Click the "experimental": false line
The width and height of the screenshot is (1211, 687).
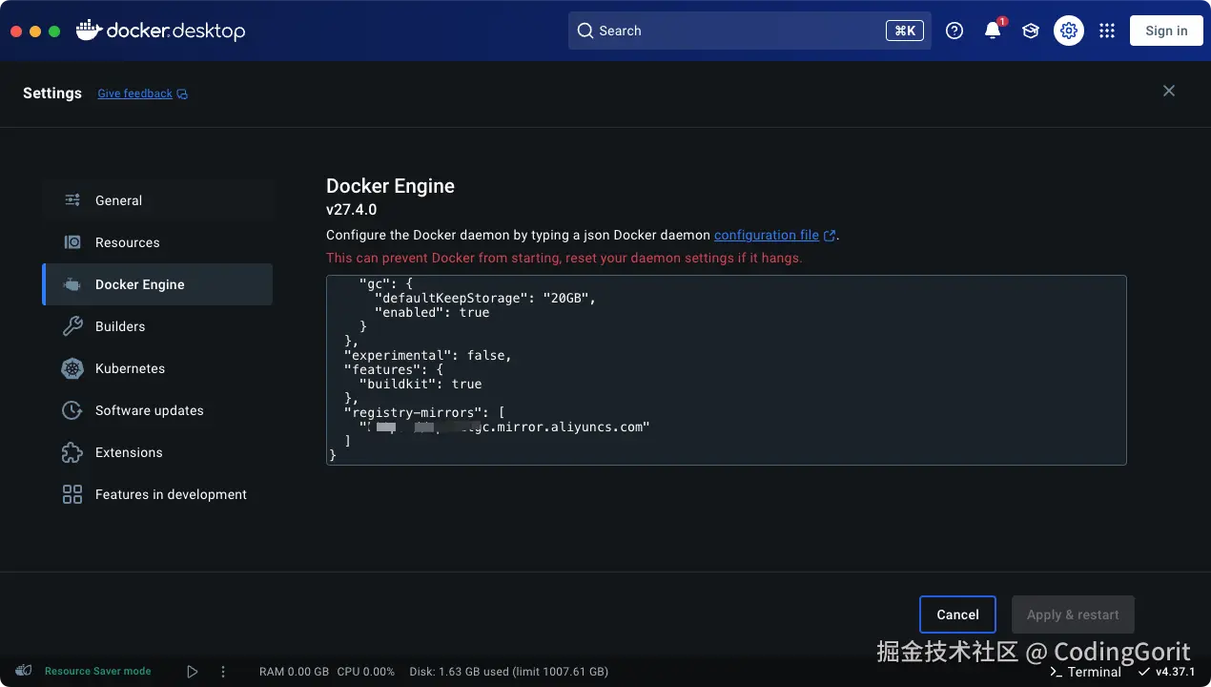(x=428, y=355)
